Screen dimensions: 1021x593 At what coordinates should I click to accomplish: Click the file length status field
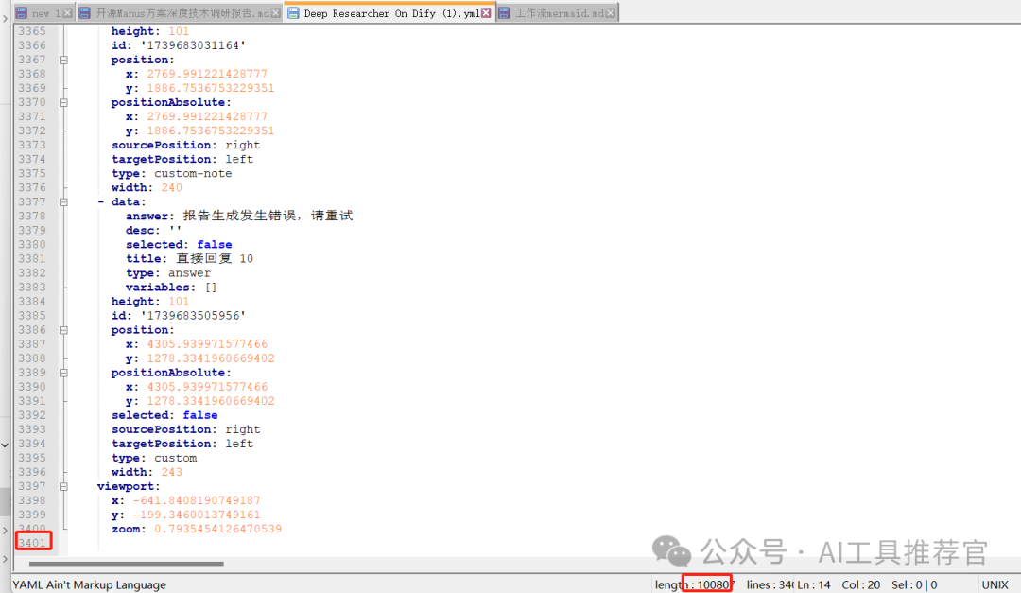click(x=694, y=584)
